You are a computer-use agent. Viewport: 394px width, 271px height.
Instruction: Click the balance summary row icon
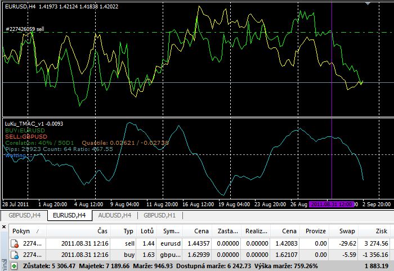[14, 265]
